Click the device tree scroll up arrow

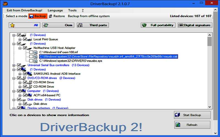click(x=210, y=35)
